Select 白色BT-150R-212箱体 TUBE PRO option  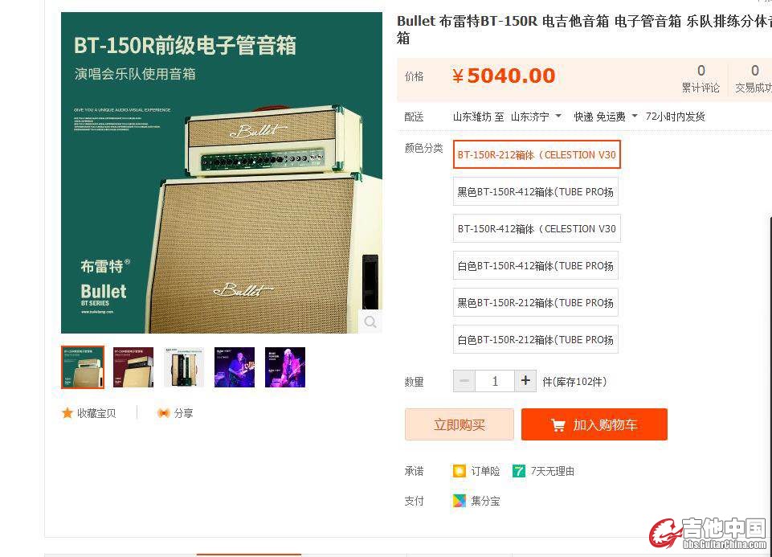pos(536,339)
